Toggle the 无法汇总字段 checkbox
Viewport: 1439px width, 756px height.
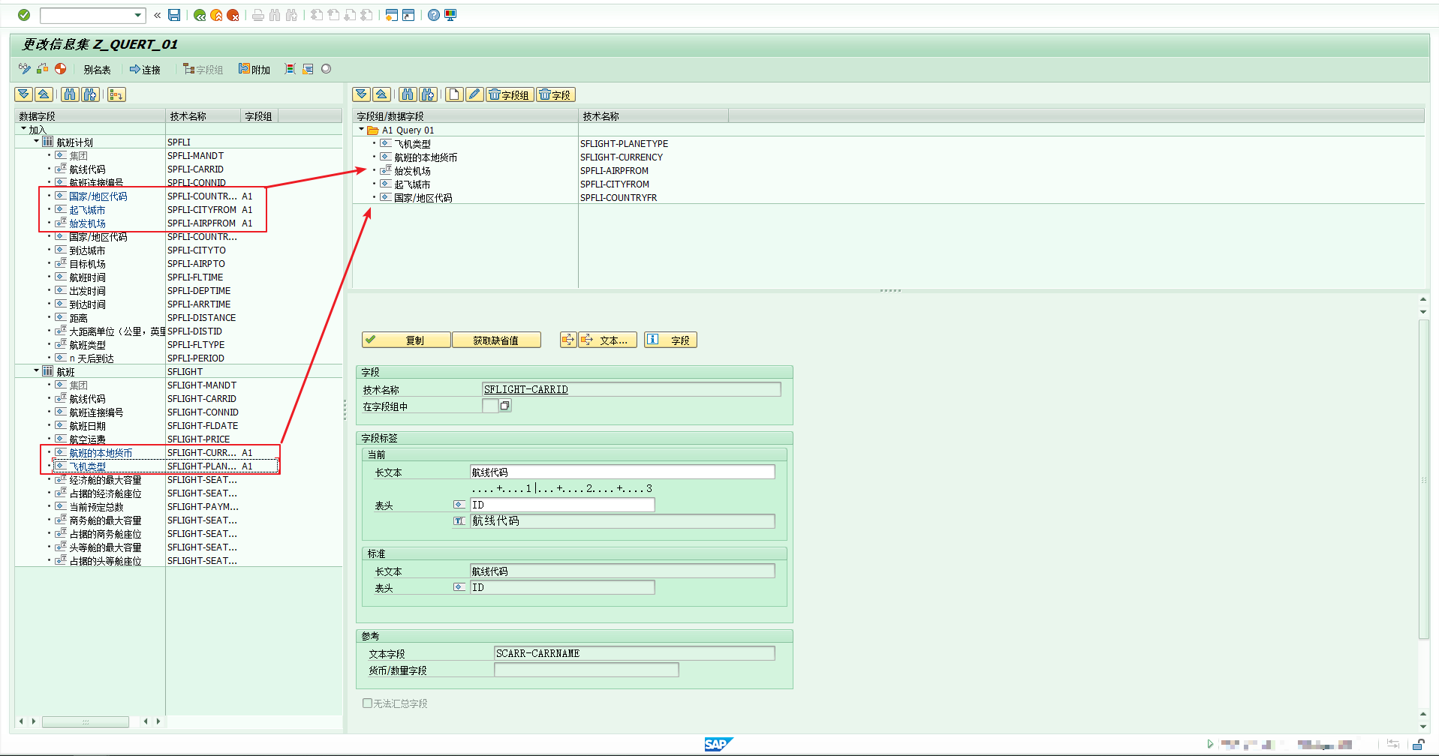[368, 703]
